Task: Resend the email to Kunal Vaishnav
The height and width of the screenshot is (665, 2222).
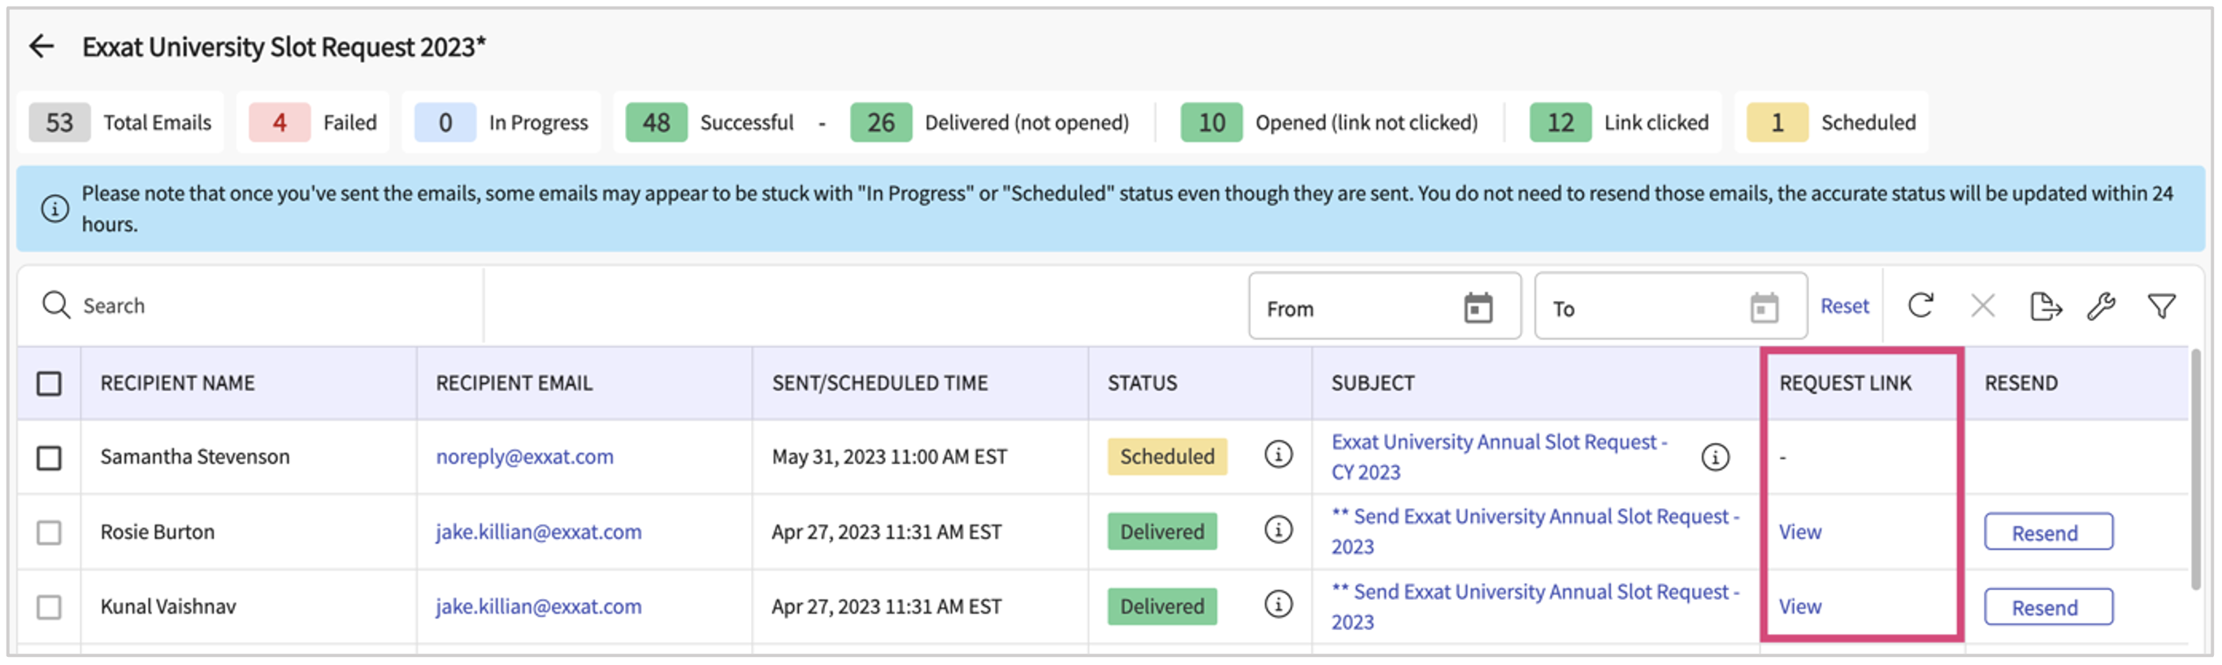Action: (2048, 607)
